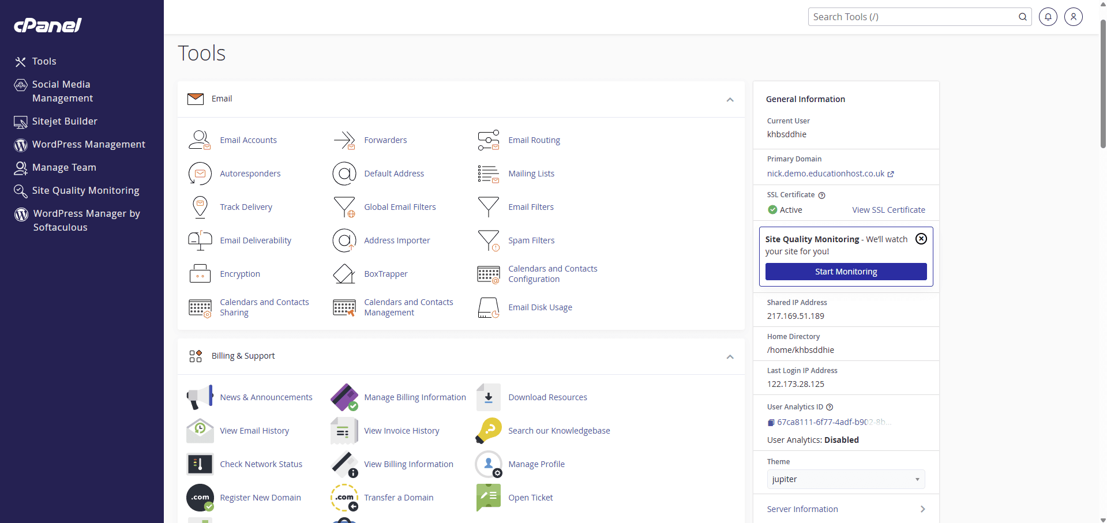Click the Address Importer icon
The image size is (1107, 523).
point(344,240)
